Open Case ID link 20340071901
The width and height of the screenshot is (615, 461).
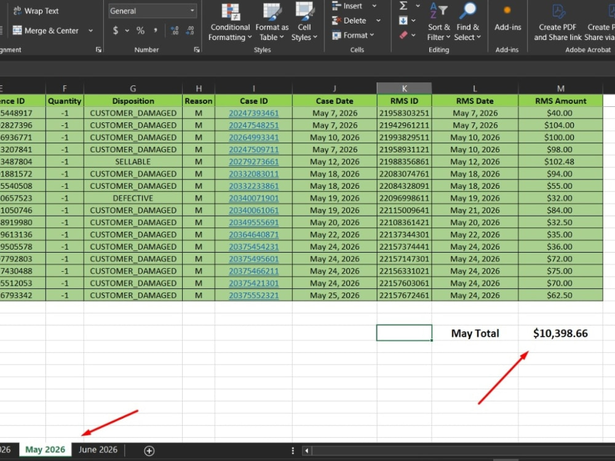(254, 198)
